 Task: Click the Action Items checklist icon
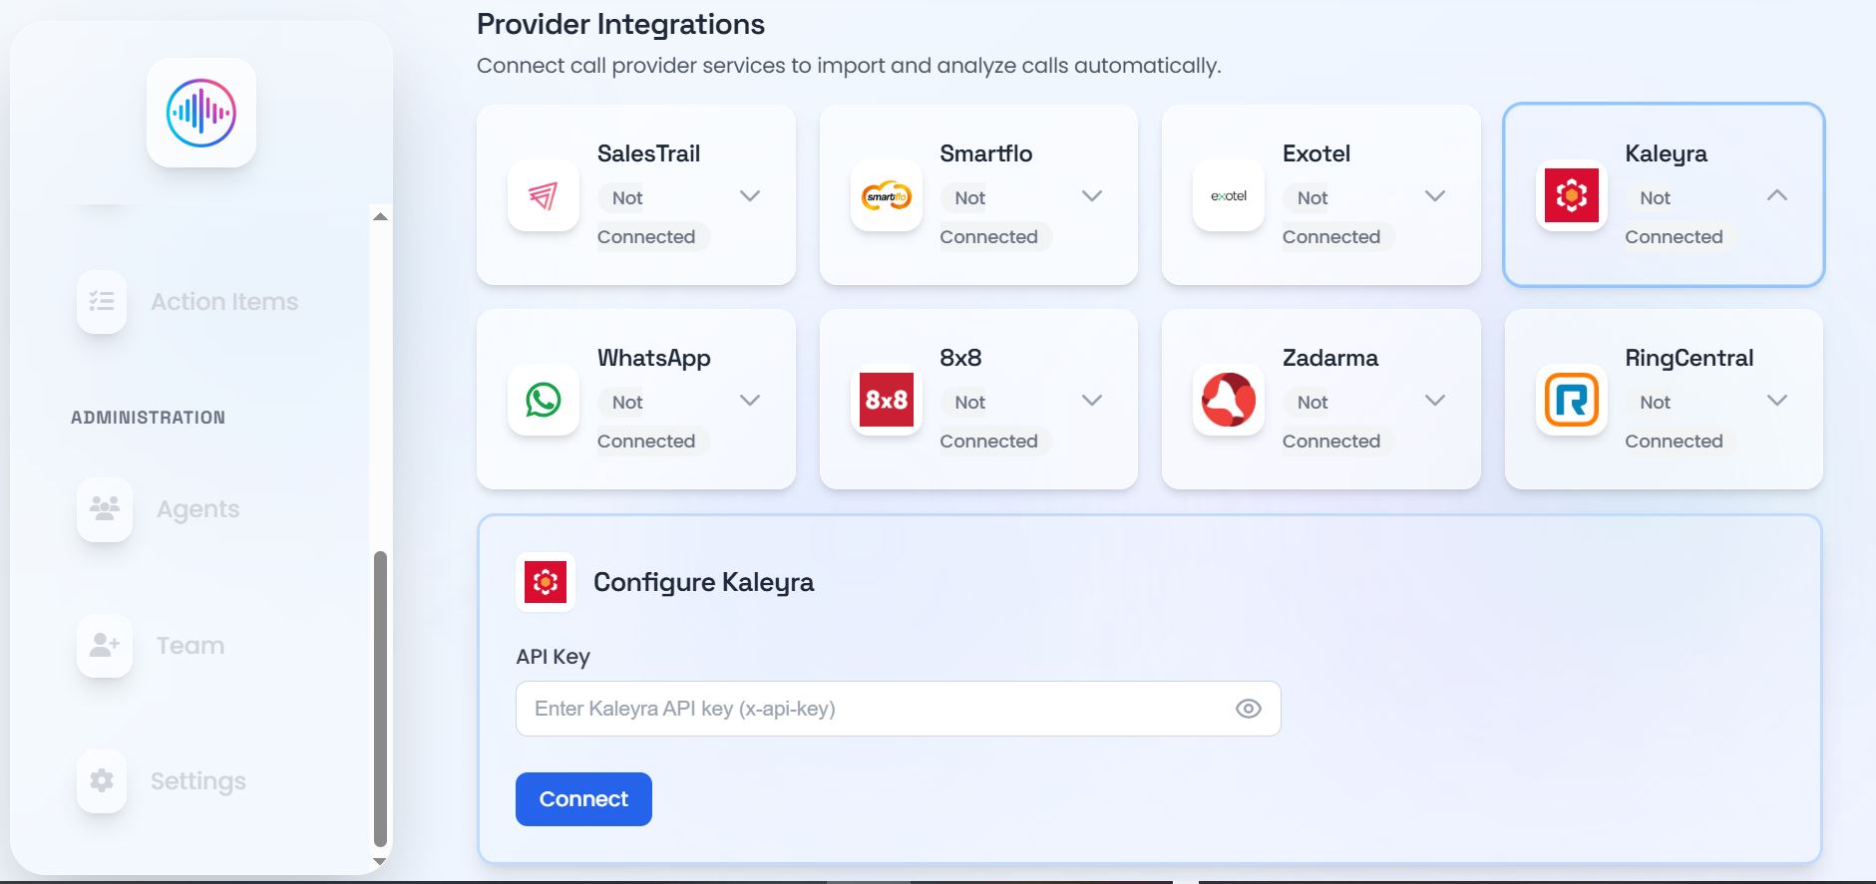click(102, 301)
